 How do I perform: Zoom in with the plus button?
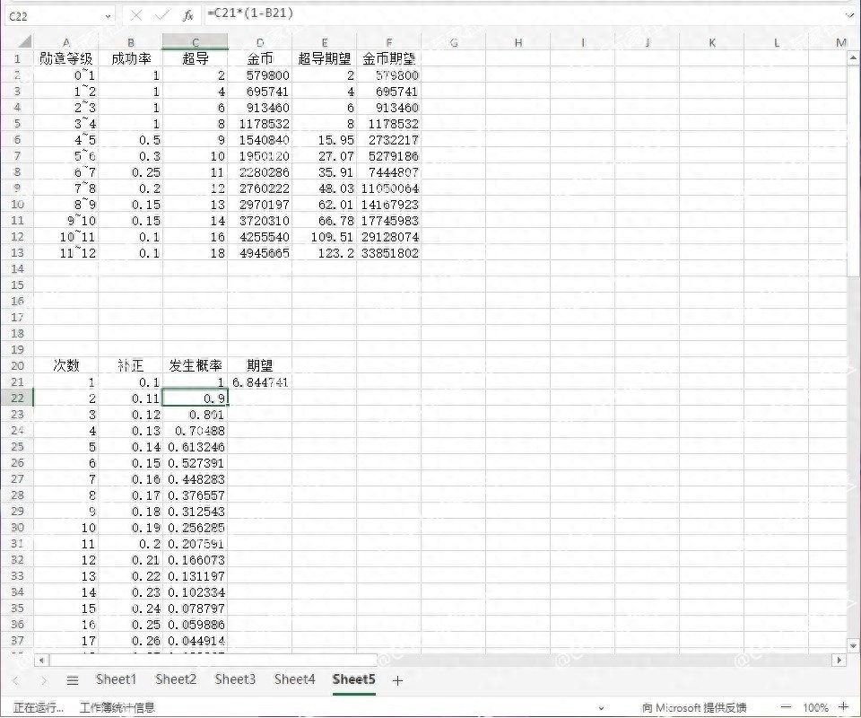tap(843, 707)
